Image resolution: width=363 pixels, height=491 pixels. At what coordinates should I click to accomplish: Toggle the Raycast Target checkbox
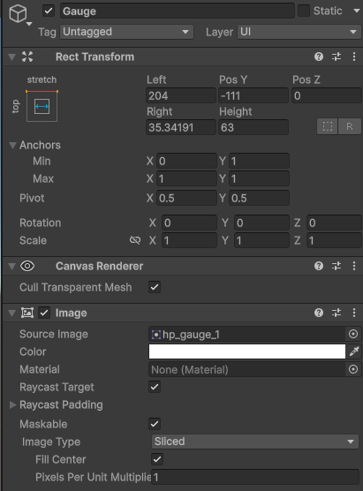155,387
